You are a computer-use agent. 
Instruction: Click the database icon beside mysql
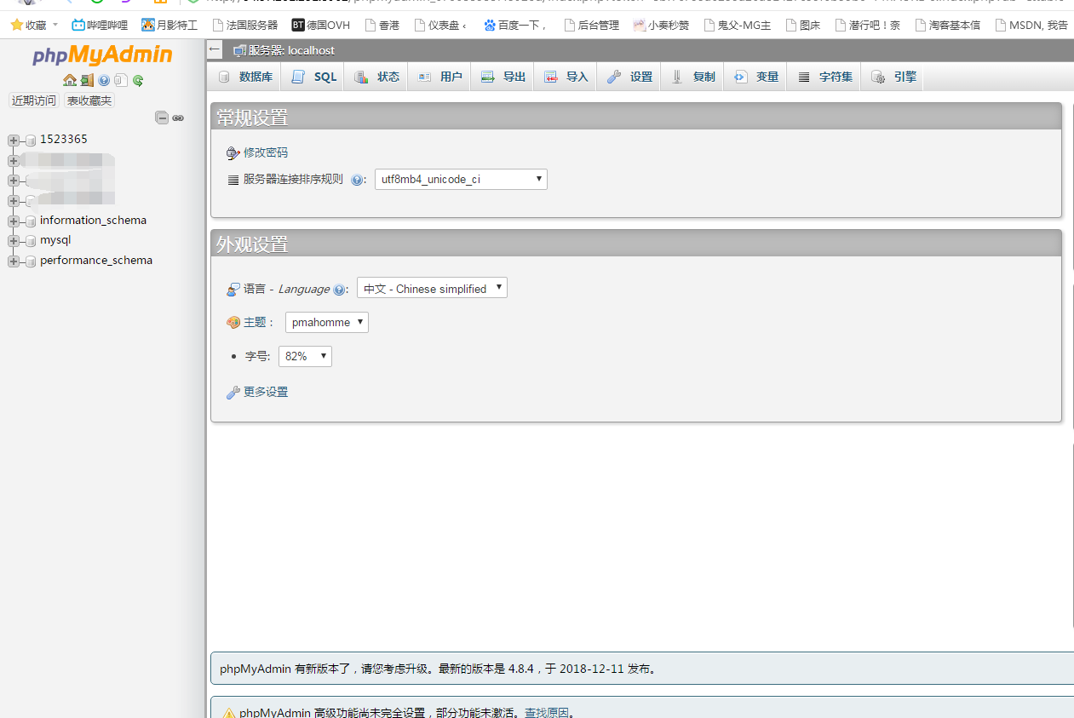(31, 241)
